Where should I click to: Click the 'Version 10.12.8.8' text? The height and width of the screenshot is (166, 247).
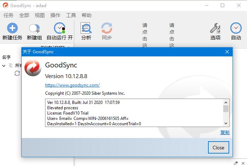tap(66, 76)
